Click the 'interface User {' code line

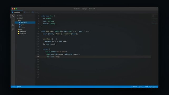click(48, 16)
